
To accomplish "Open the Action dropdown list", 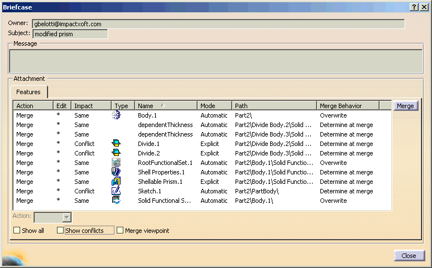I will click(66, 217).
